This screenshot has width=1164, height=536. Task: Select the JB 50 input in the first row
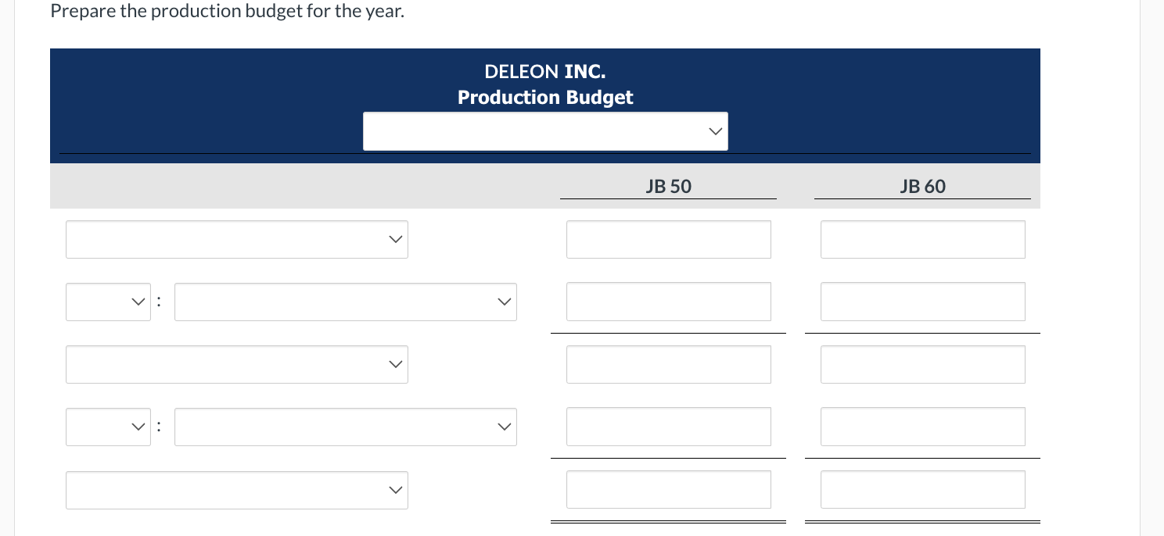[668, 239]
